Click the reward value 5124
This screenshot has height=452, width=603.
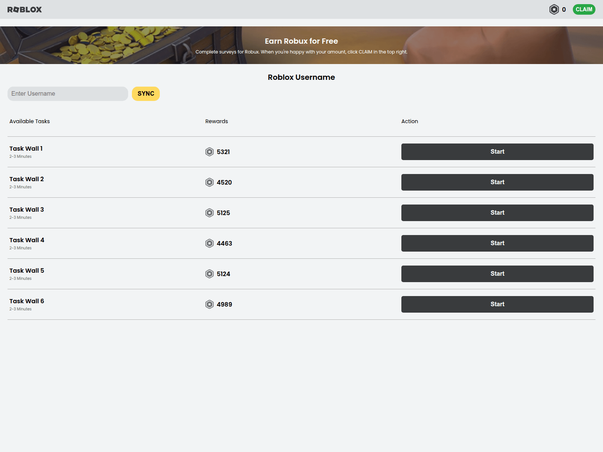coord(223,274)
